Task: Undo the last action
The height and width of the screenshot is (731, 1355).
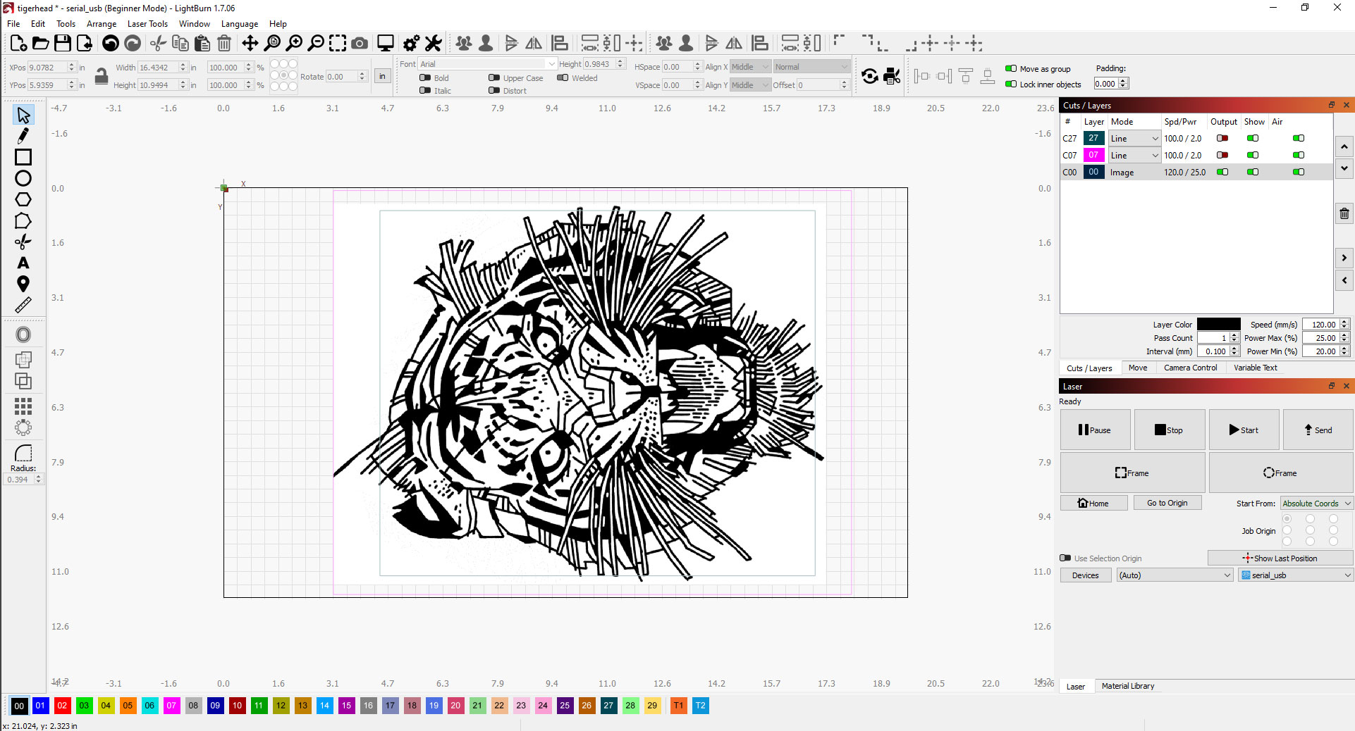Action: coord(111,44)
